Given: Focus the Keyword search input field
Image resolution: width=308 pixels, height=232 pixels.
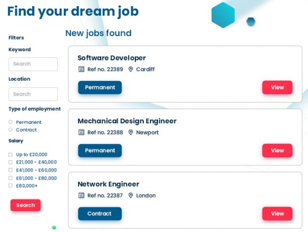Looking at the screenshot, I should coord(33,64).
